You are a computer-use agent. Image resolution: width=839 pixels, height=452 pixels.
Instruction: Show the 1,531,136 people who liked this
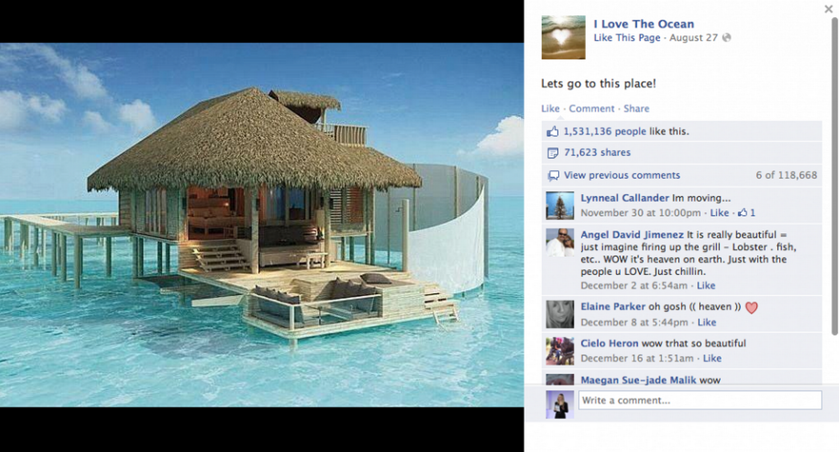(605, 131)
